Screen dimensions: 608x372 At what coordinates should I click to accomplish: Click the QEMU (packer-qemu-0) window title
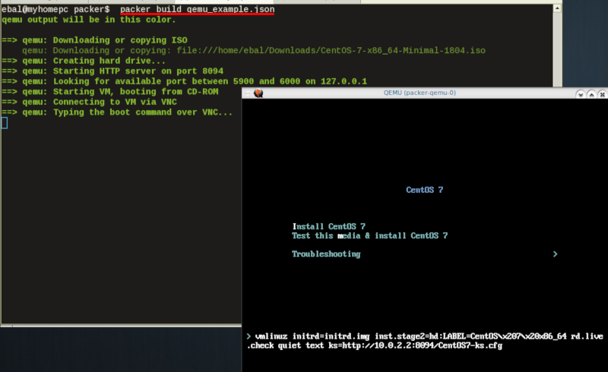click(x=420, y=93)
